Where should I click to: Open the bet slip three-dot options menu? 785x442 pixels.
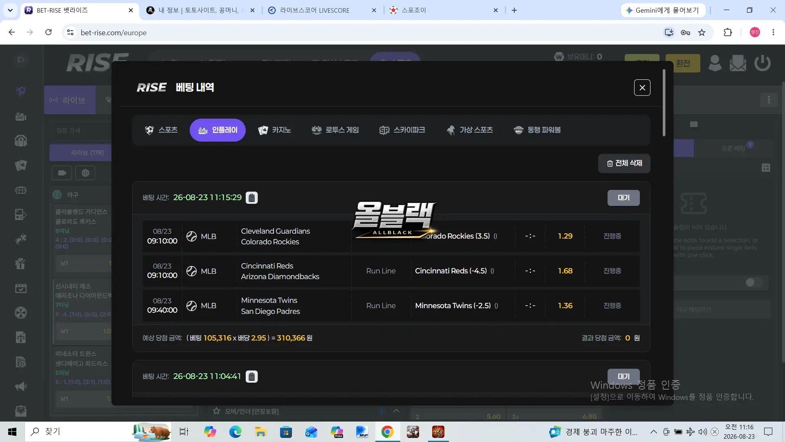coord(769,100)
